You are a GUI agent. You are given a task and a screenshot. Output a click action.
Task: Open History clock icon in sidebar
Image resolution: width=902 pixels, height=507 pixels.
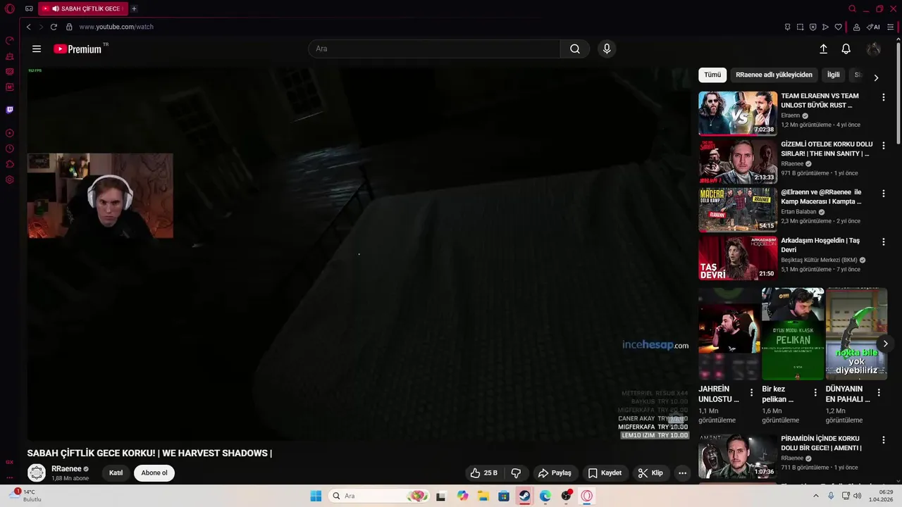click(x=10, y=149)
